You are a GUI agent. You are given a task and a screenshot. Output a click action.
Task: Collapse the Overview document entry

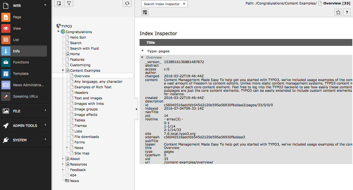(142, 57)
